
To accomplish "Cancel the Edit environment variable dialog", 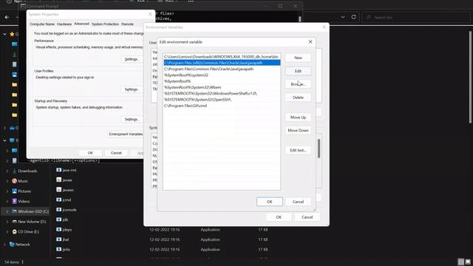I will click(x=298, y=202).
